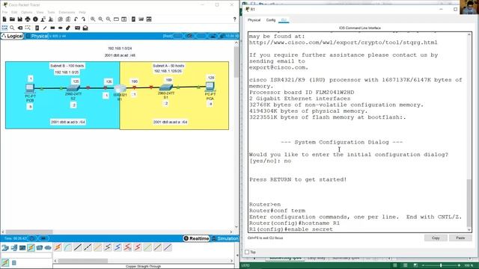The width and height of the screenshot is (479, 269).
Task: Choose the Delete tool icon
Action: 20,28
